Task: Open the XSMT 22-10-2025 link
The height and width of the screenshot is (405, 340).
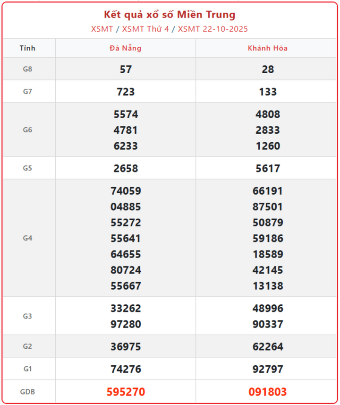Action: click(212, 29)
